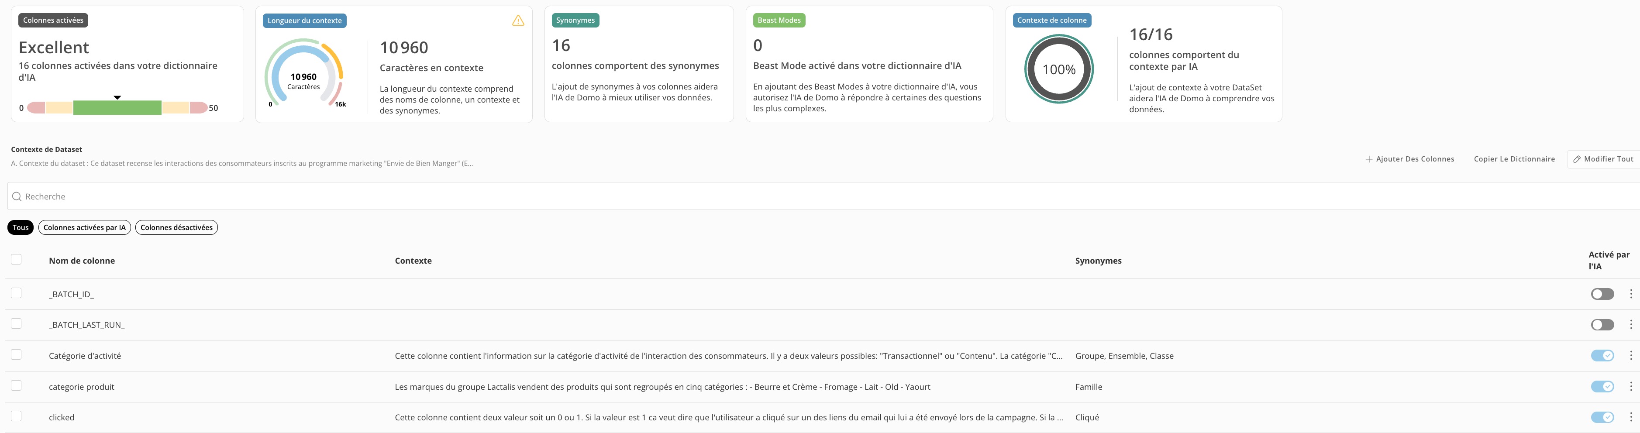
Task: Open vertical dots menu for clicked row
Action: pos(1630,417)
